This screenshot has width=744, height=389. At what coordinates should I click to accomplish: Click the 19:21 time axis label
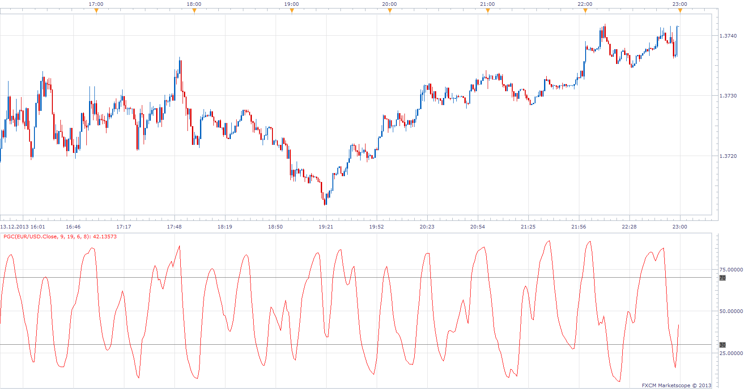tap(326, 227)
